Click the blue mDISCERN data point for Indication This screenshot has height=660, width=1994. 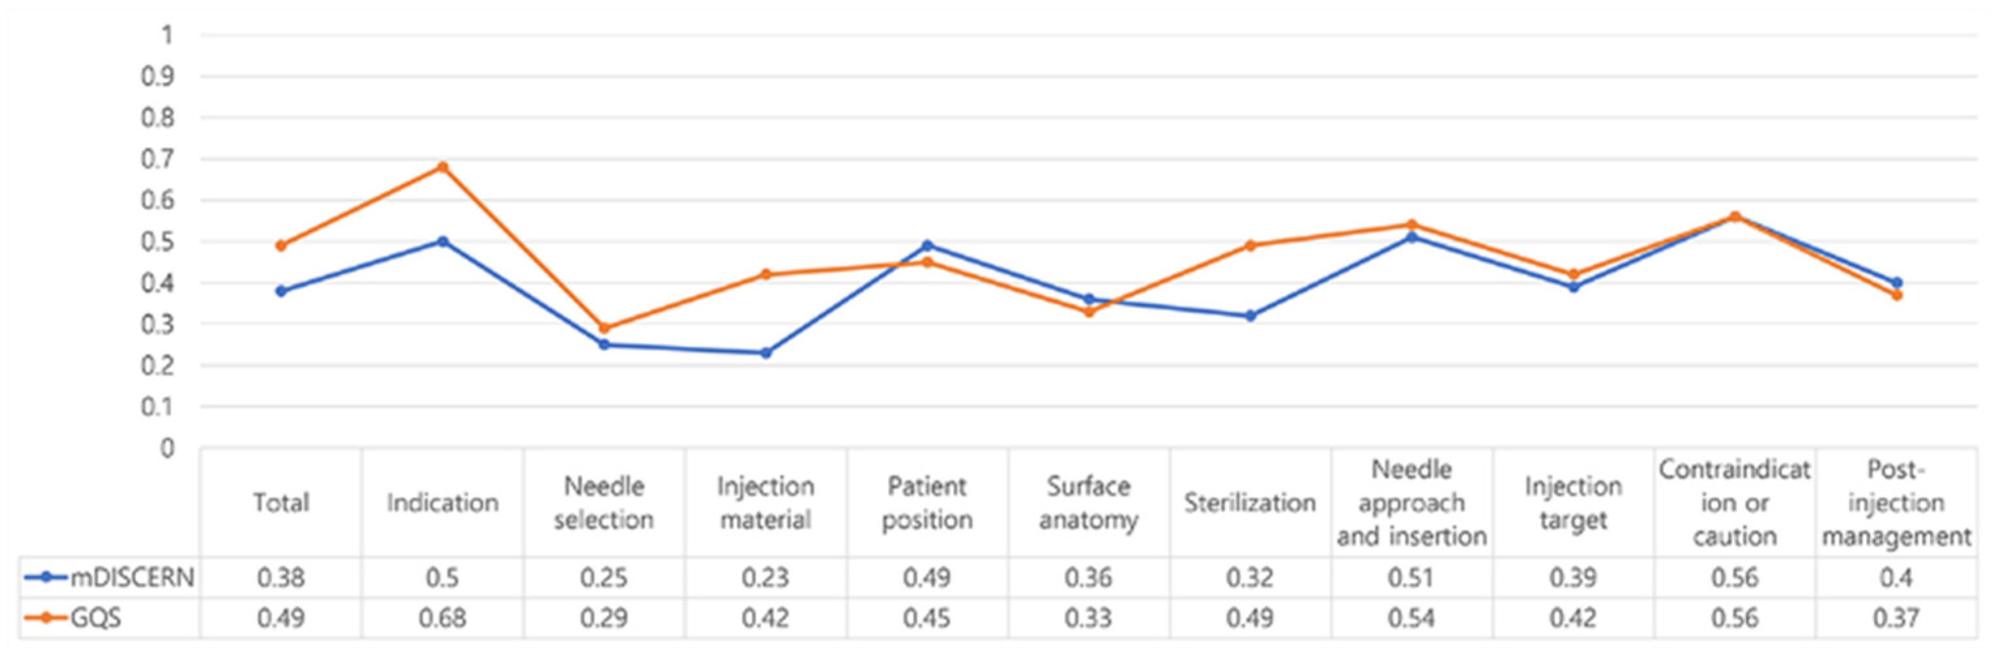click(x=443, y=241)
